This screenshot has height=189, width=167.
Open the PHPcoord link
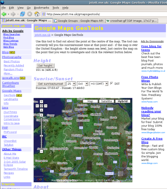[x=10, y=132]
